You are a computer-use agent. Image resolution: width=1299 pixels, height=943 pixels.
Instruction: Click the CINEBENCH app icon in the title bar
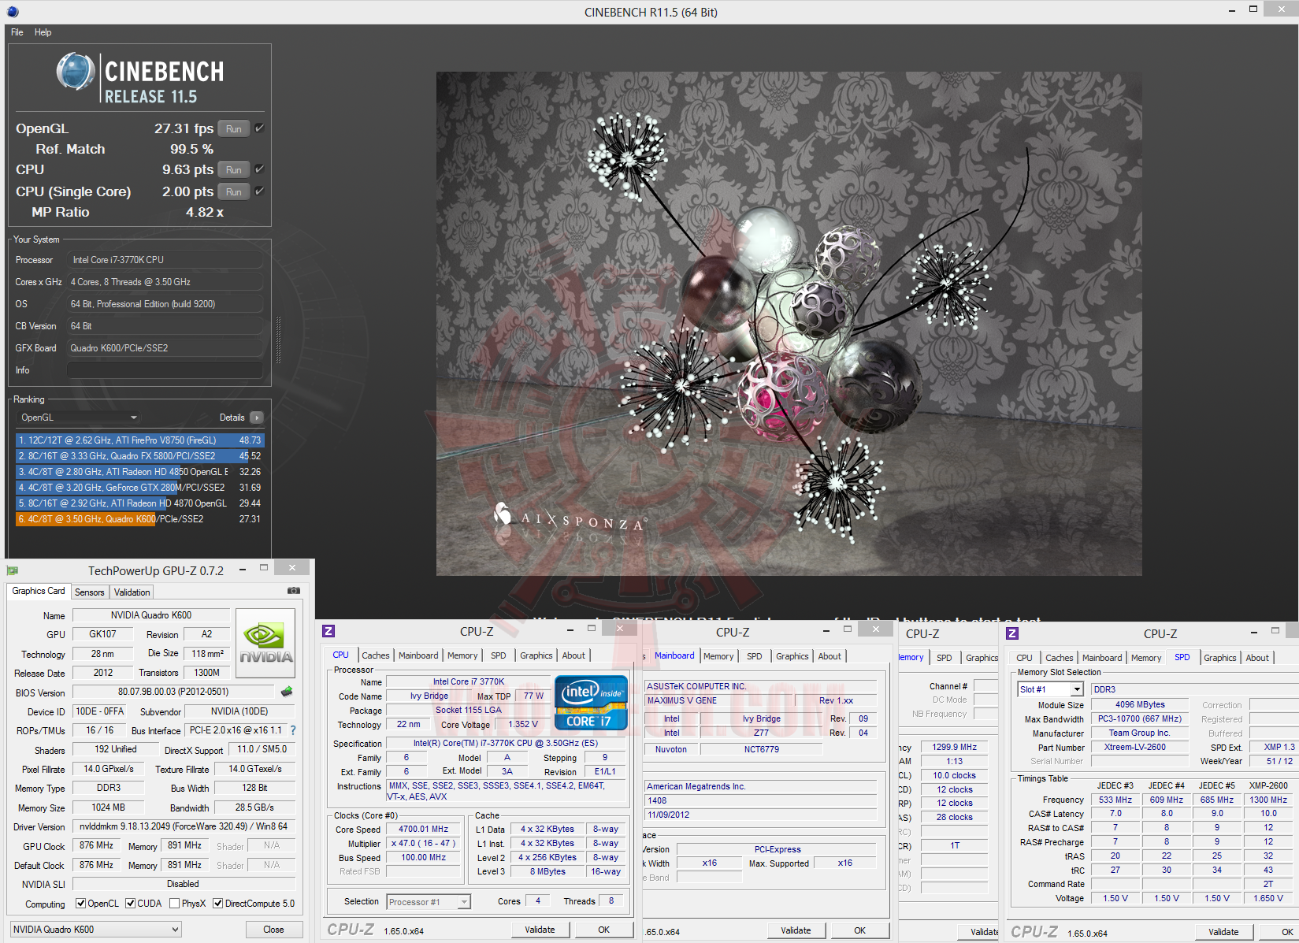pos(12,12)
